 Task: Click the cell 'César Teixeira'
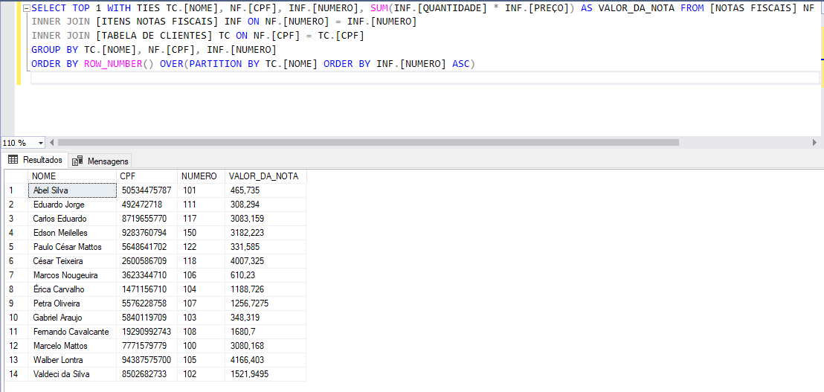[x=72, y=261]
